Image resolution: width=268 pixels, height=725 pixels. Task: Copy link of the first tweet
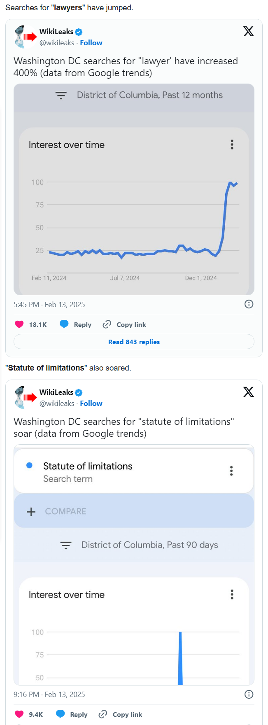point(124,324)
